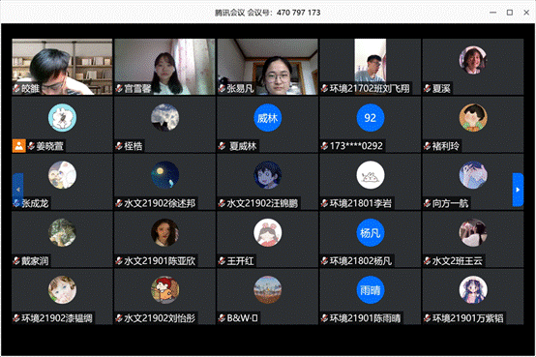Go to next page of participants
The height and width of the screenshot is (357, 536).
click(x=518, y=190)
